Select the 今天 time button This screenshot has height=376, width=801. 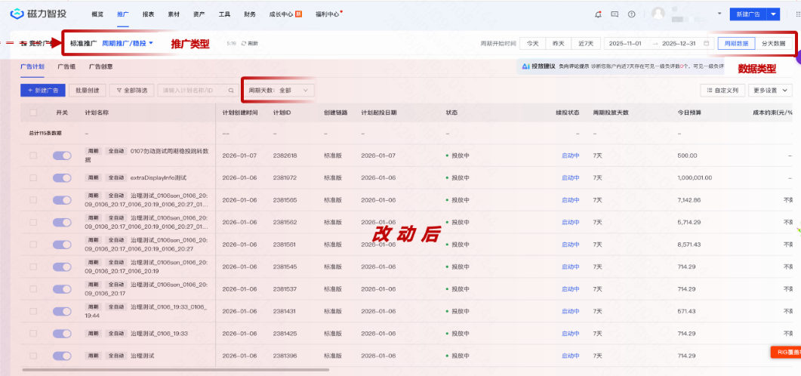(533, 44)
